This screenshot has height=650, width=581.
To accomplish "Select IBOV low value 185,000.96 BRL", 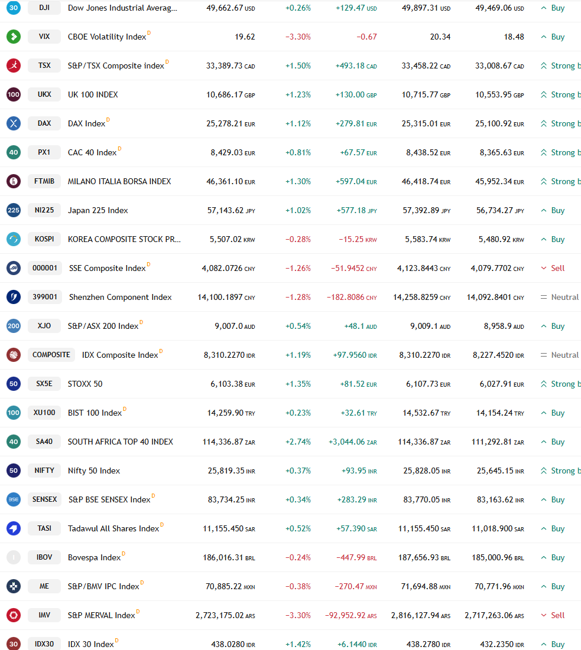I will (498, 557).
